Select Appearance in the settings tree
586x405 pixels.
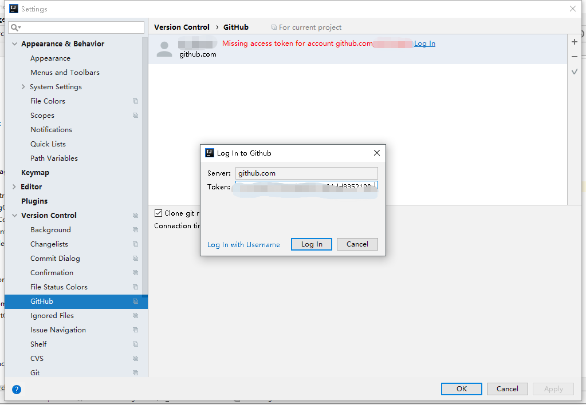(50, 58)
